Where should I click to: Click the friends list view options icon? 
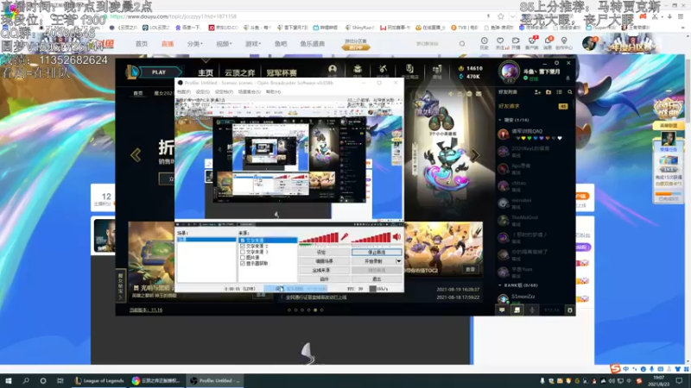click(559, 92)
